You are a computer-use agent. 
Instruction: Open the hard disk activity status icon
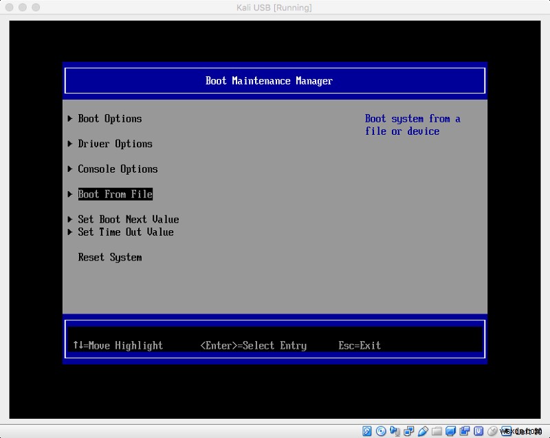point(367,431)
